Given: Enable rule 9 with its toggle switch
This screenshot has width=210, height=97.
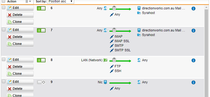Looking at the screenshot, I should tap(41, 82).
